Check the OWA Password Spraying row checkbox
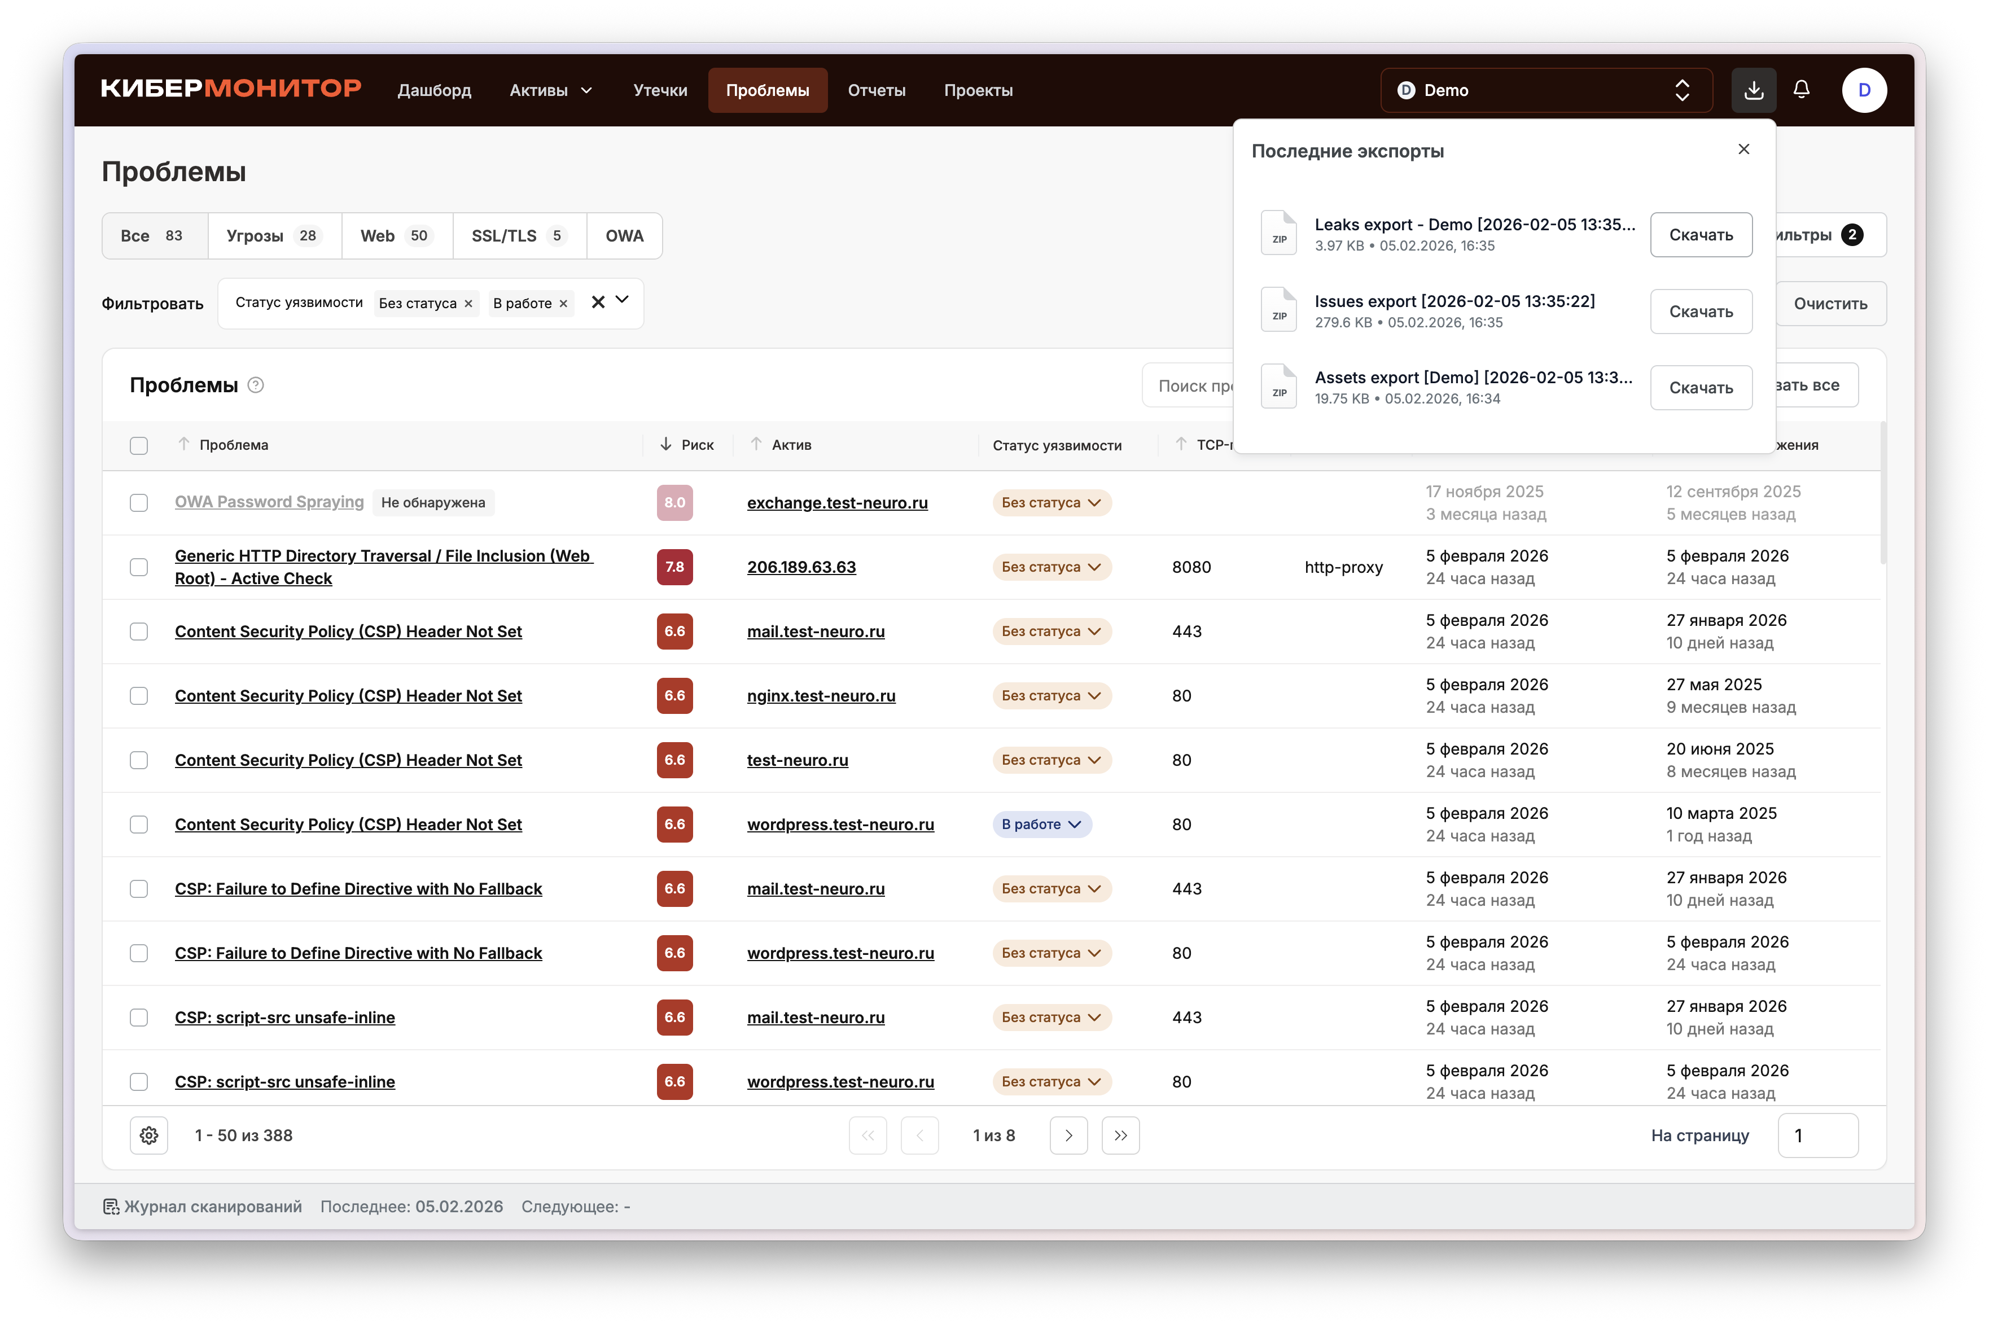Image resolution: width=1989 pixels, height=1324 pixels. point(139,502)
